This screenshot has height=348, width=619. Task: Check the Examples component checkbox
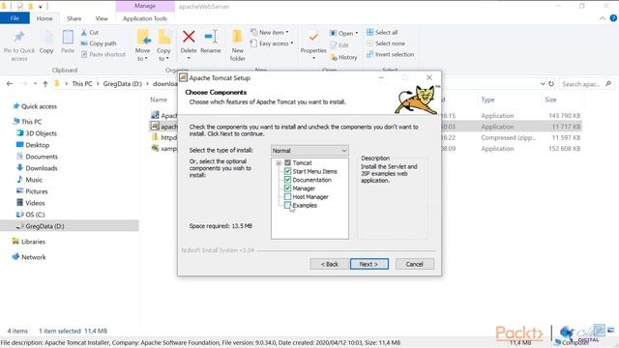(287, 205)
